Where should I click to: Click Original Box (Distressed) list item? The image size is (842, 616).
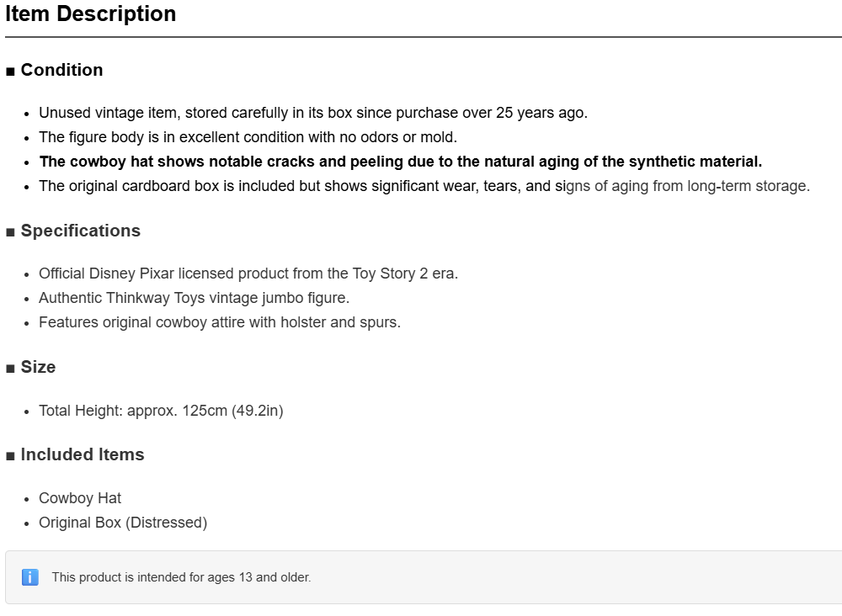(x=123, y=523)
